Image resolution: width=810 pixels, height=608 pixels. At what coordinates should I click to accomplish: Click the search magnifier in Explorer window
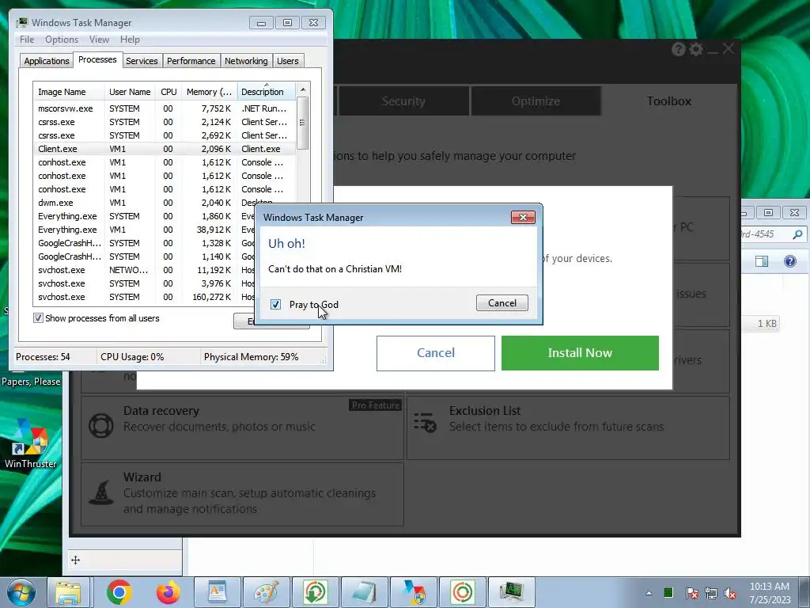click(797, 234)
